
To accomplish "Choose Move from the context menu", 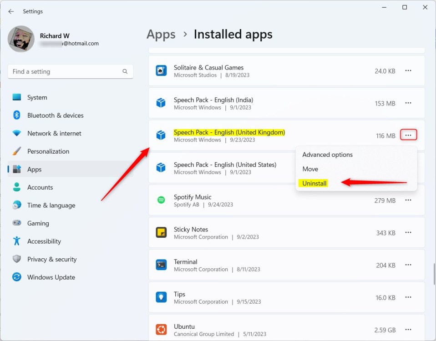I will coord(356,169).
